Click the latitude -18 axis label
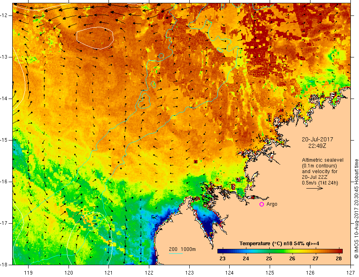359x277 pixels. (x=4, y=265)
